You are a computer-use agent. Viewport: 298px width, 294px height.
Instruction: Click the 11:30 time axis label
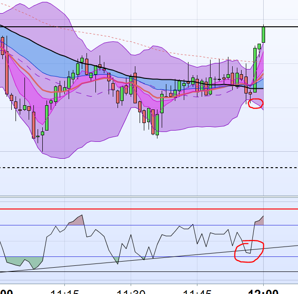pyautogui.click(x=131, y=292)
